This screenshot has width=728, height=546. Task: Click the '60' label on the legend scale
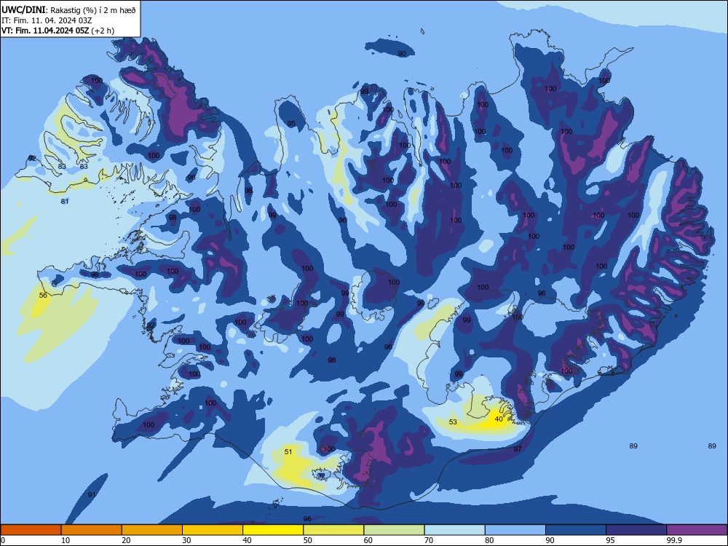pyautogui.click(x=368, y=540)
